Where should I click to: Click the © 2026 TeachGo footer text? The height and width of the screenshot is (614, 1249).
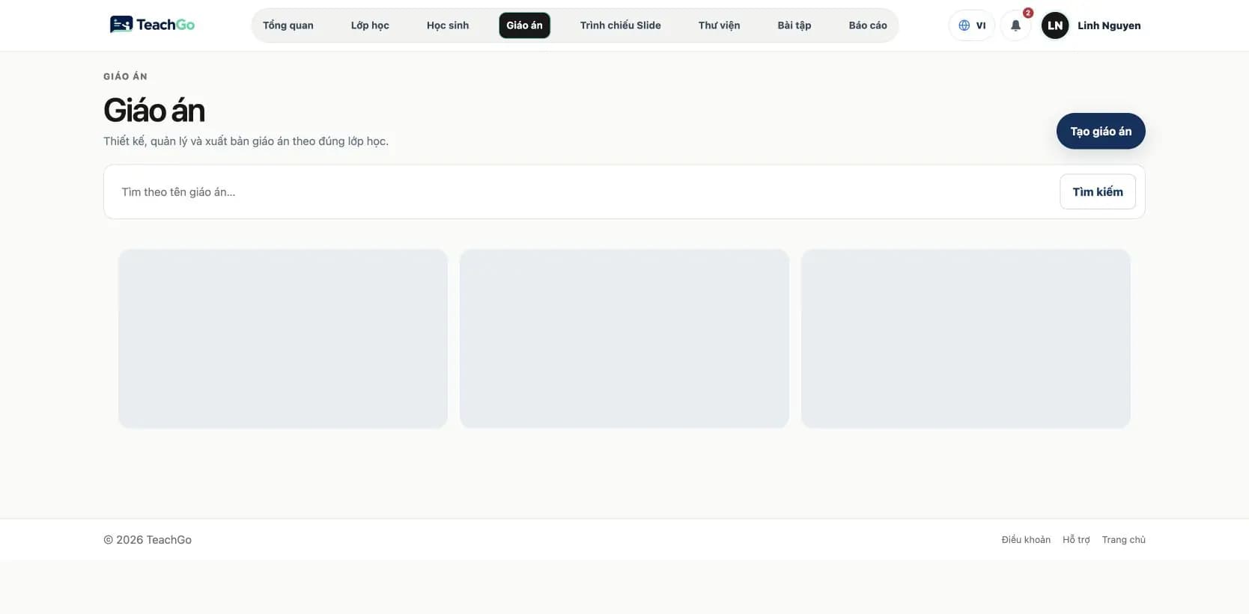pyautogui.click(x=148, y=540)
